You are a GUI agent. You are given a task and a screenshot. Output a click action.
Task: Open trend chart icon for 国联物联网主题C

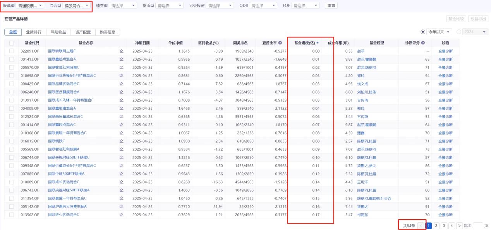click(121, 51)
